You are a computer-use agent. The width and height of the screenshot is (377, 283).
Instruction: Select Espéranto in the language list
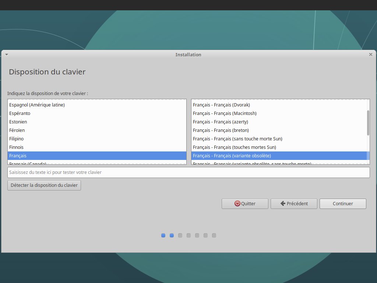20,113
